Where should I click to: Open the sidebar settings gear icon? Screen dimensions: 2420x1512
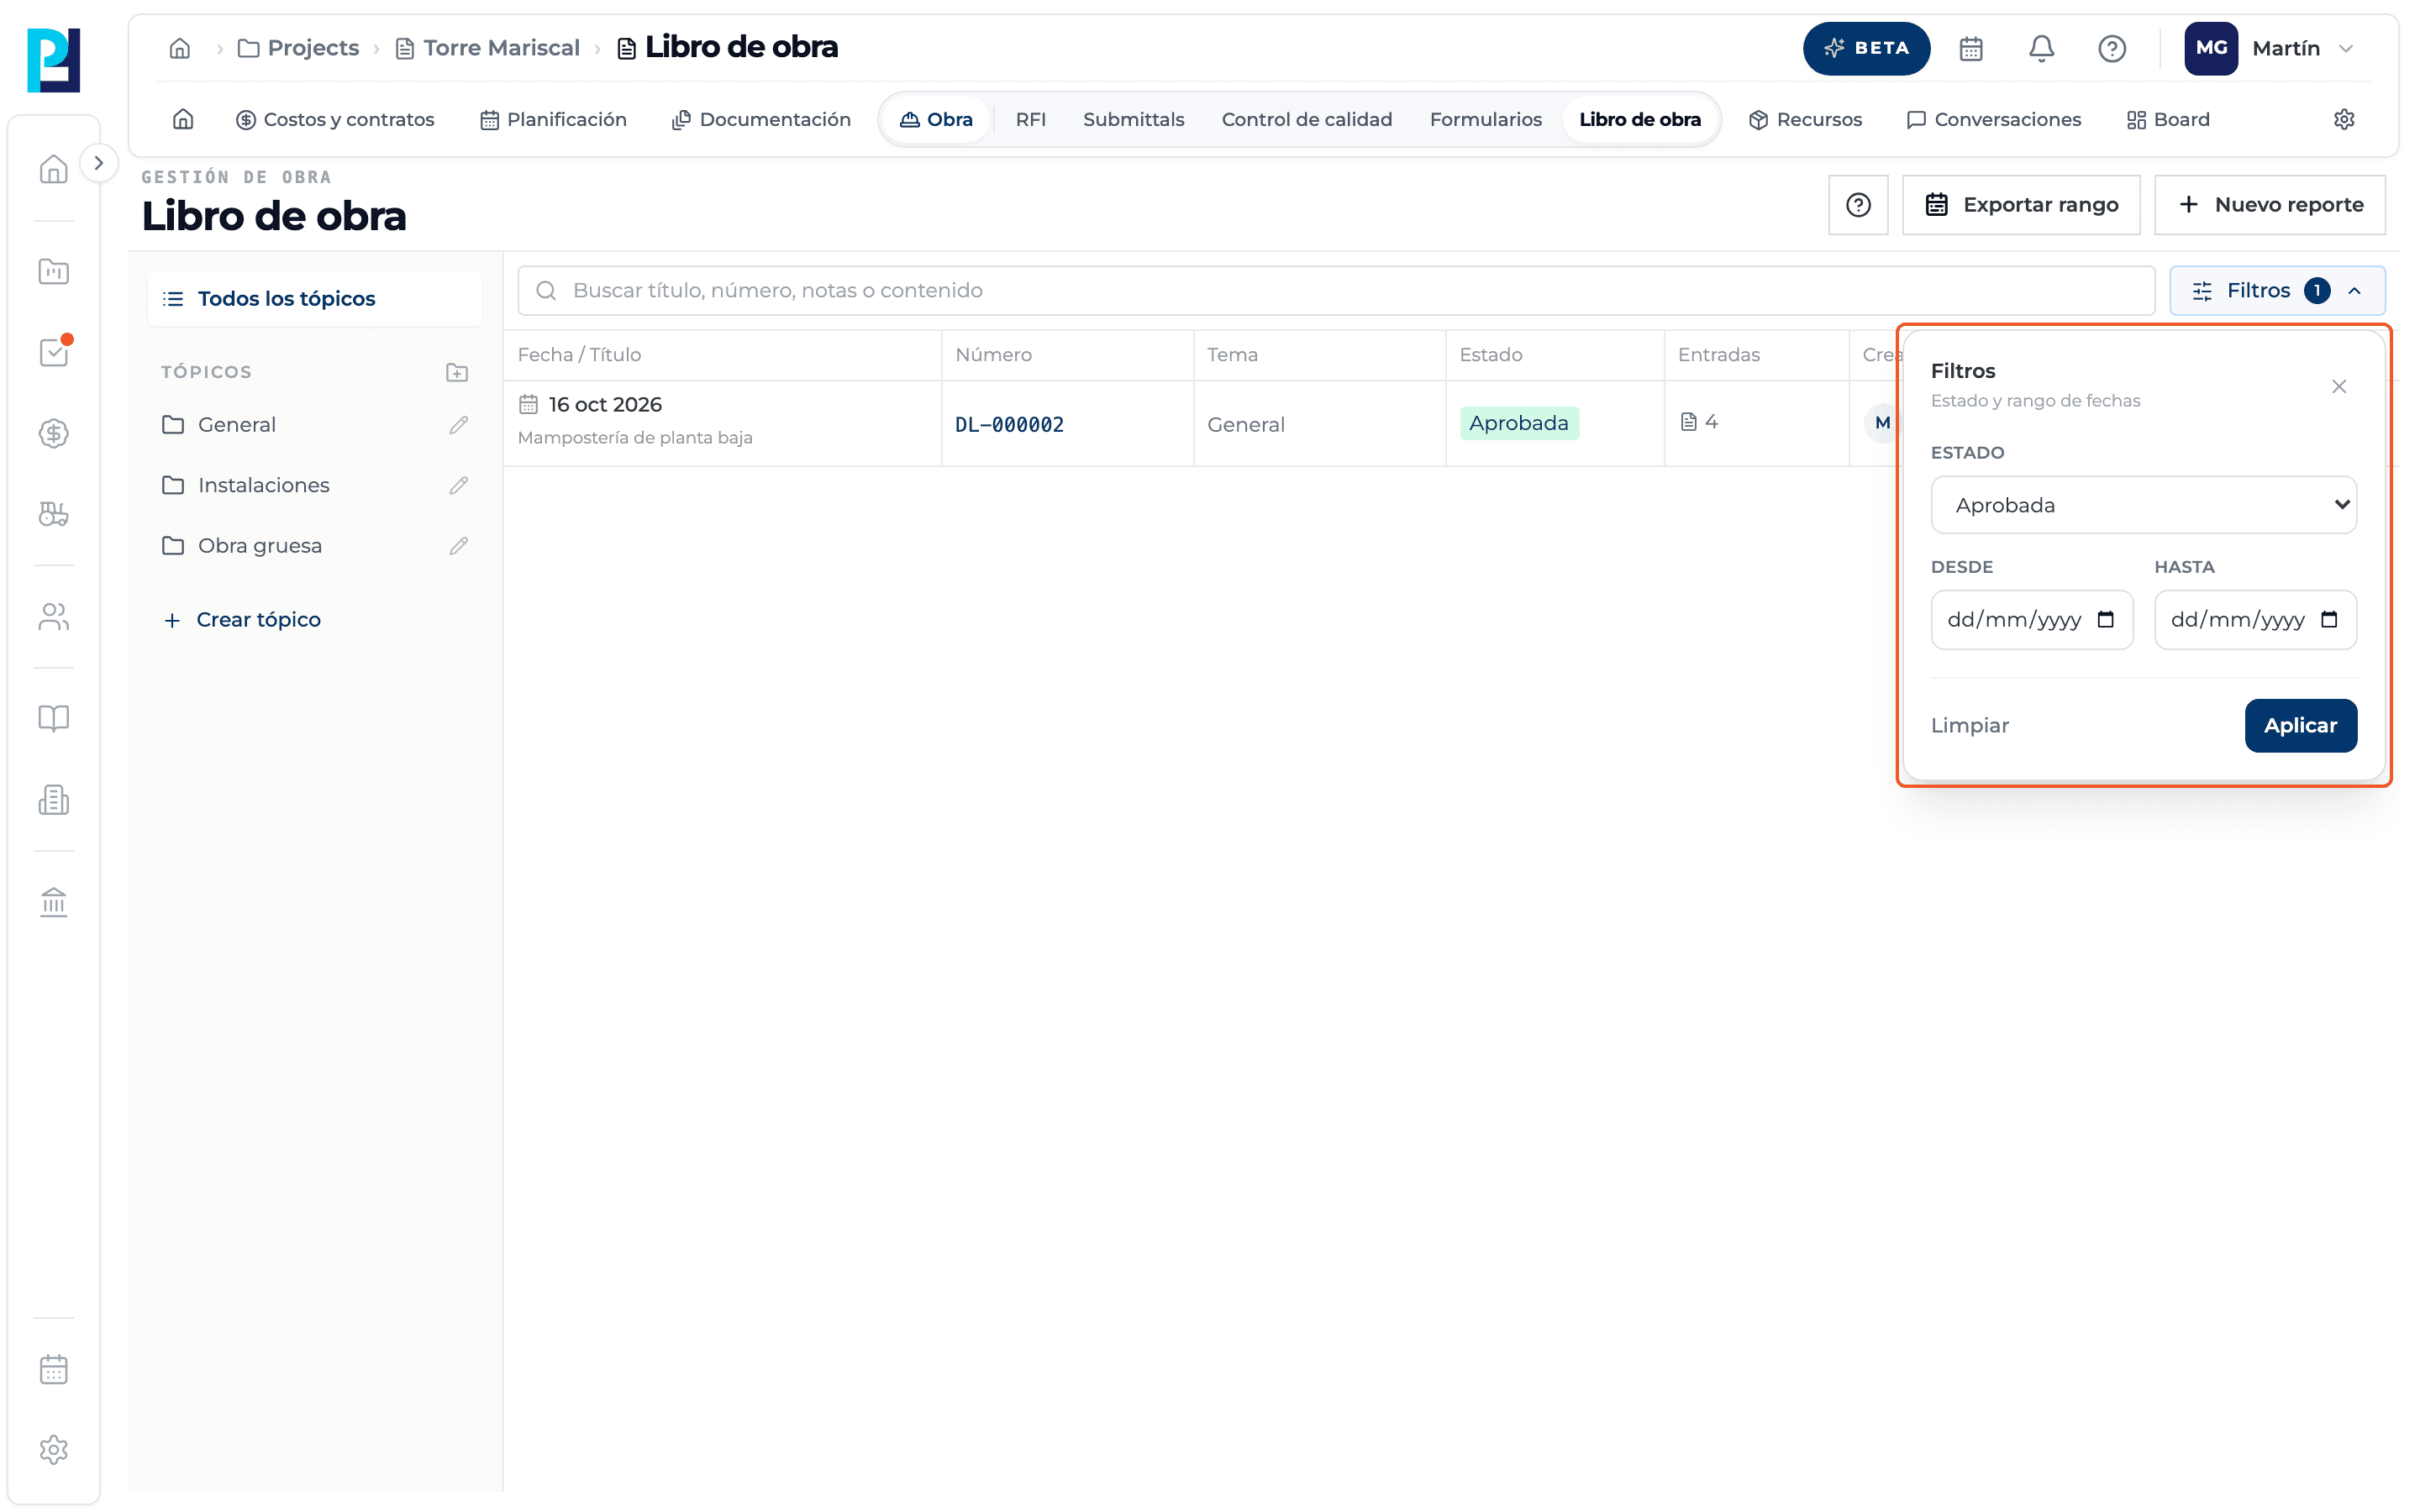pos(53,1450)
